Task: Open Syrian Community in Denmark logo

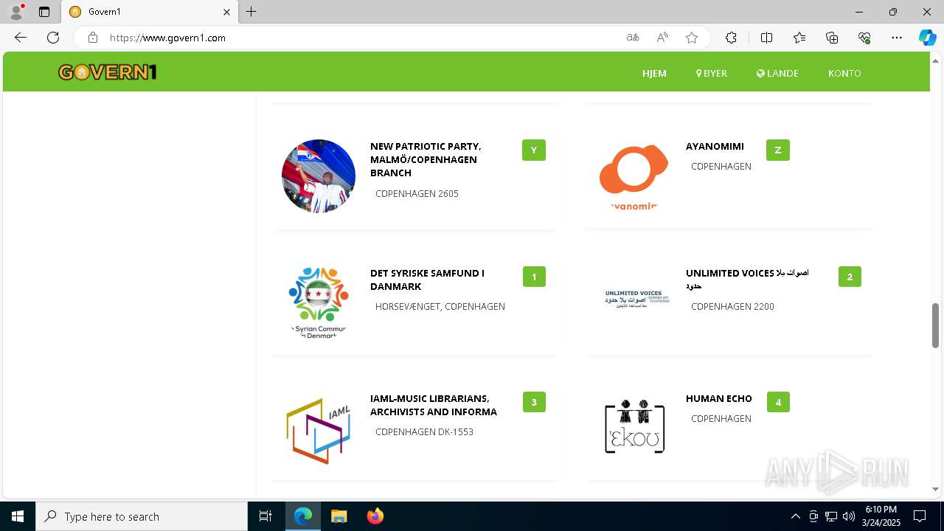Action: point(319,302)
